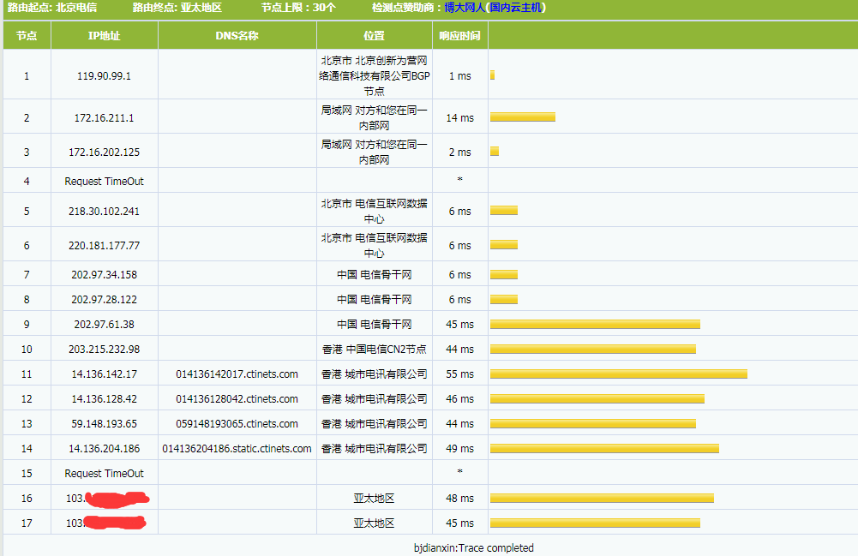Select IP address 172.16.211.1
This screenshot has height=556, width=858.
click(104, 117)
